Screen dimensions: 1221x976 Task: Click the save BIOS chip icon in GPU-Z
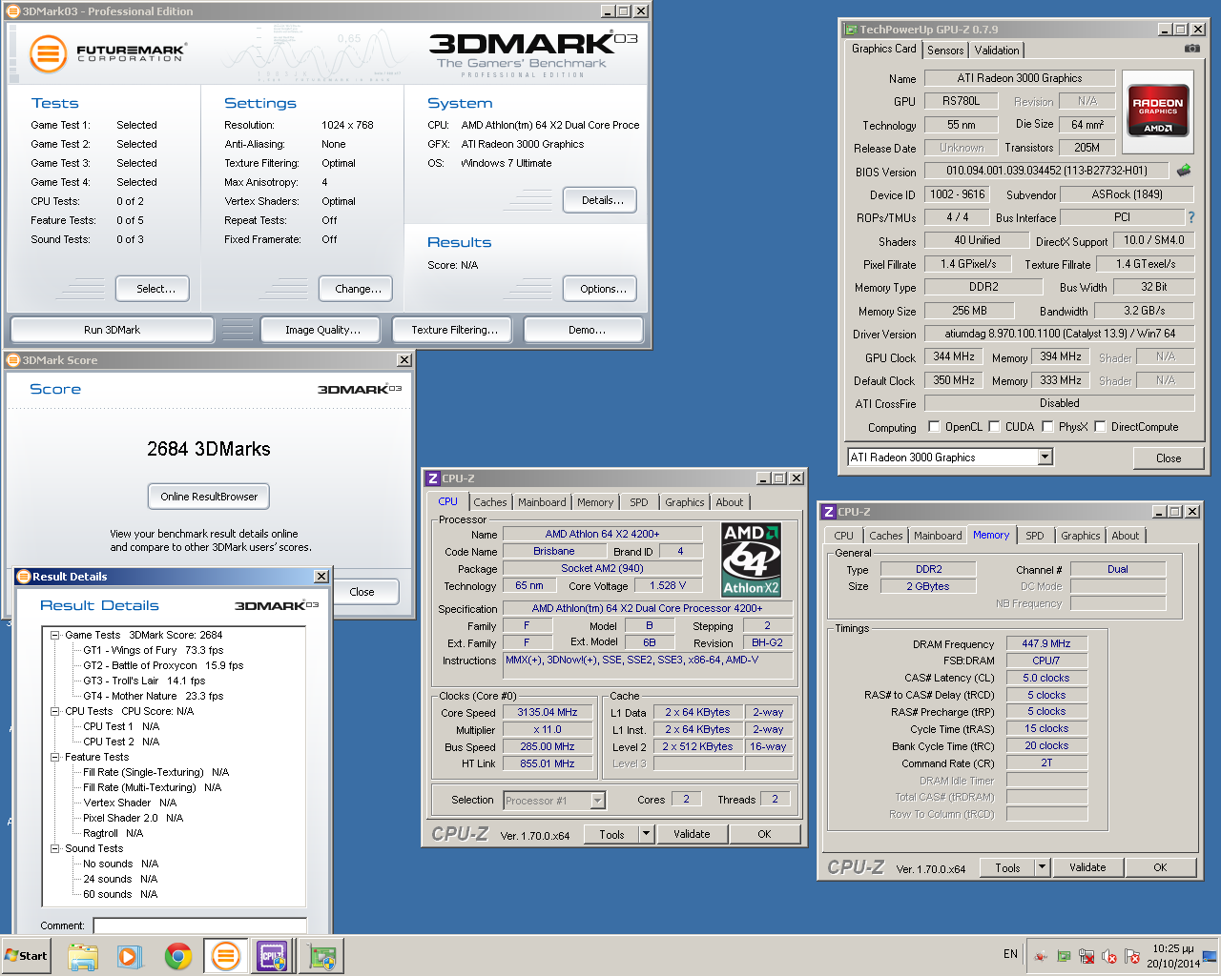[1184, 171]
